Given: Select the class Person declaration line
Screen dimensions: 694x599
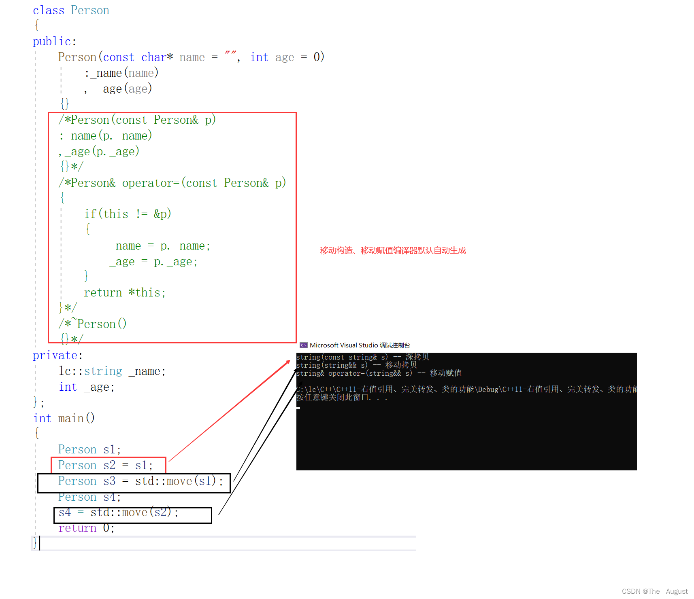Looking at the screenshot, I should coord(71,10).
